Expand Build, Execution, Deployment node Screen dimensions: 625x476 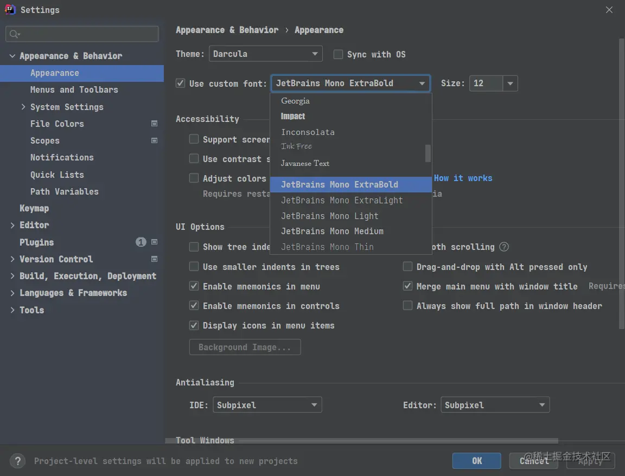12,275
